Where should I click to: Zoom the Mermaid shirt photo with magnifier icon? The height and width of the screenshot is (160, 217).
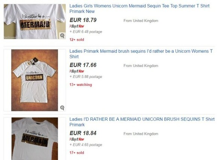[x=62, y=36]
